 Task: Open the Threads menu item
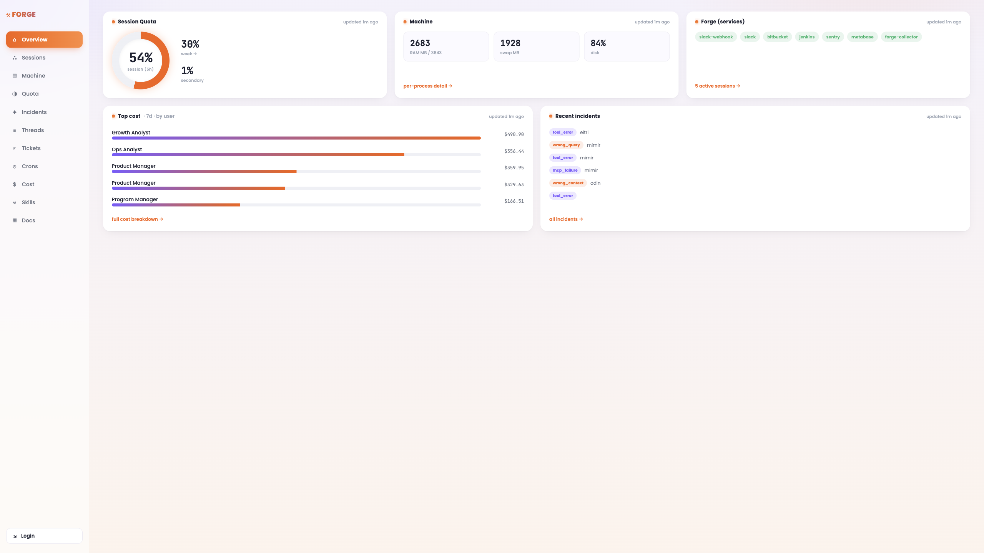tap(44, 130)
